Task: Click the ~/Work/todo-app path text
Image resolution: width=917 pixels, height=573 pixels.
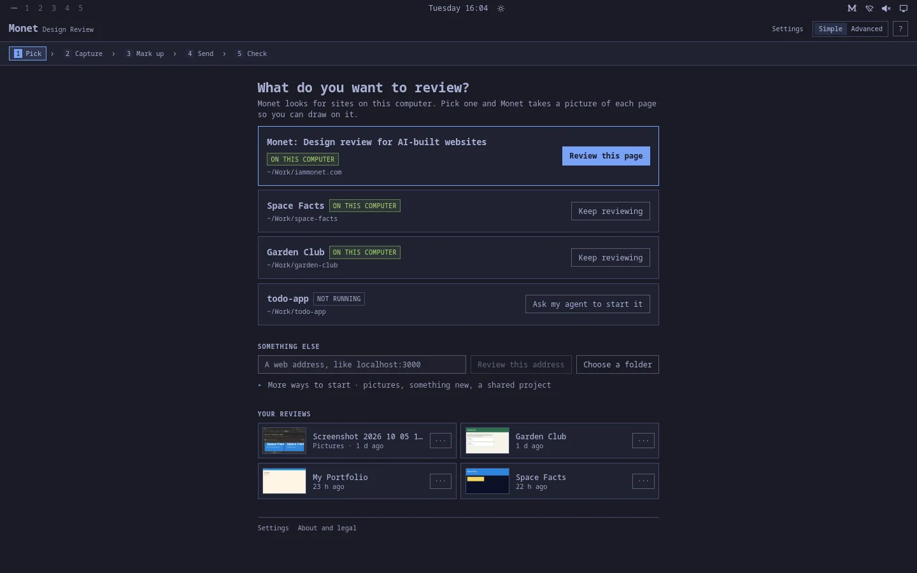Action: click(x=297, y=312)
